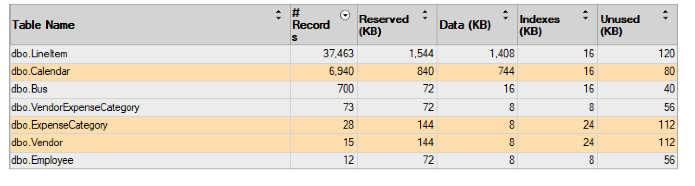Select the dbo.ExpenseCategory row

59,125
